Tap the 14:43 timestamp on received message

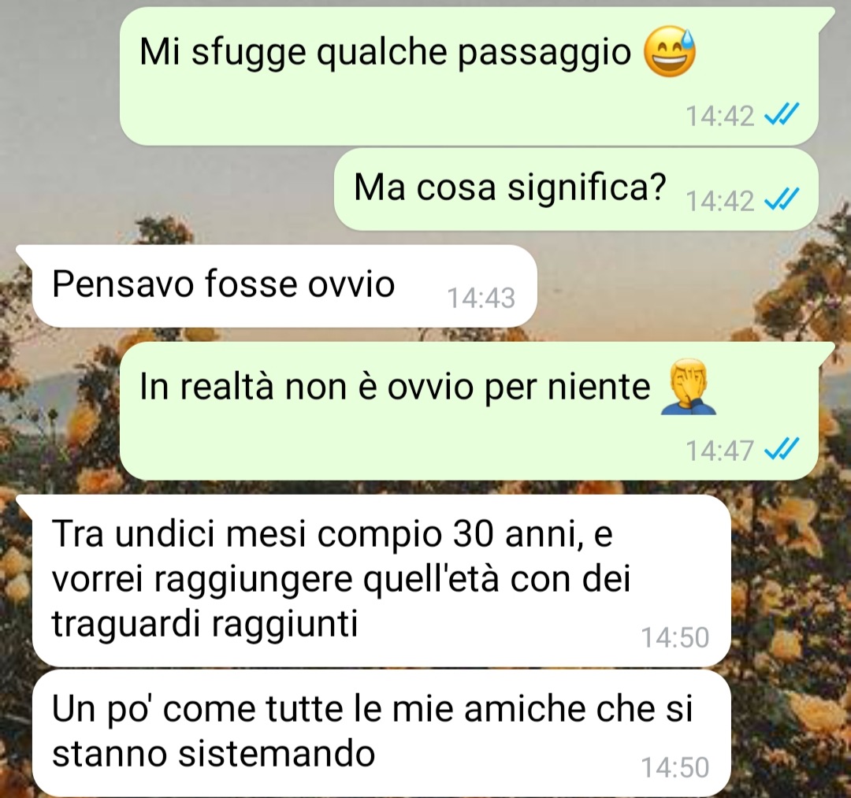(481, 298)
